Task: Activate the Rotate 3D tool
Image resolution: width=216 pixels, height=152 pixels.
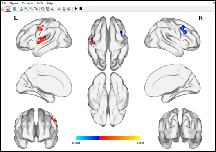Action: click(48, 9)
